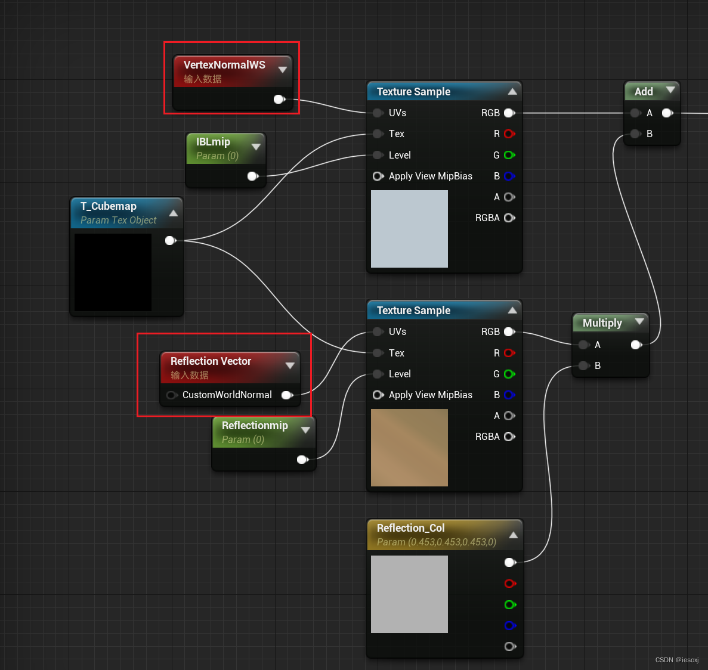
Task: Toggle Apply View MipBias on the upper Texture Sample
Action: [378, 176]
